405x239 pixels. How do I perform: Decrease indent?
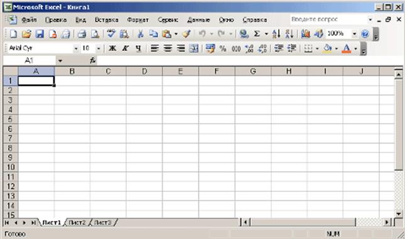pyautogui.click(x=279, y=48)
